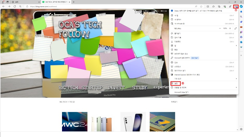Open 즐겨찾기 (Favorites) from the menu
Image resolution: width=244 pixels, height=137 pixels.
click(204, 34)
